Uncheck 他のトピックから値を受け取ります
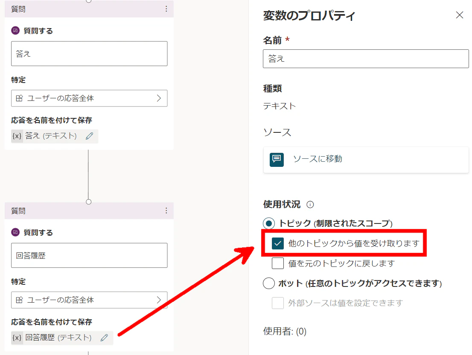The image size is (472, 355). point(277,243)
